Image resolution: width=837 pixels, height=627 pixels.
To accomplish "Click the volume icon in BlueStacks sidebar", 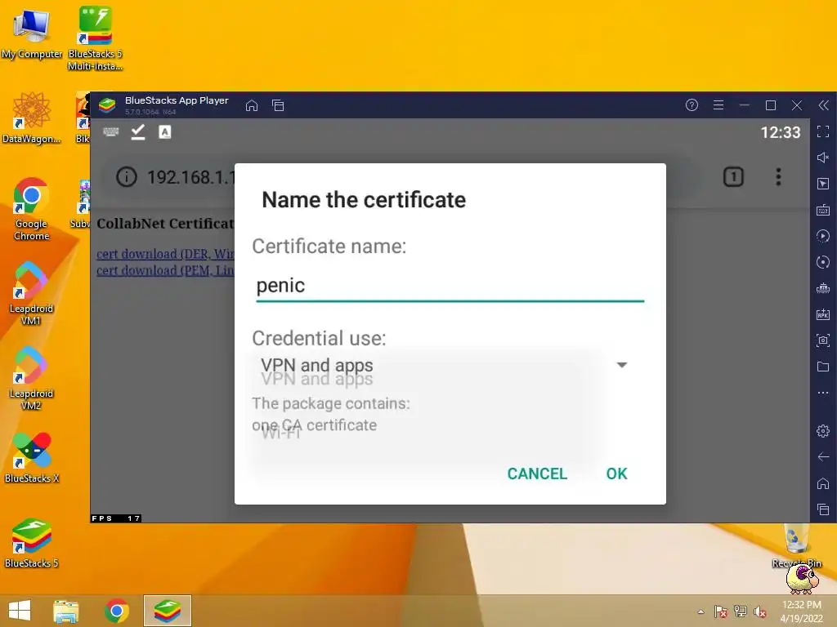I will coord(823,158).
